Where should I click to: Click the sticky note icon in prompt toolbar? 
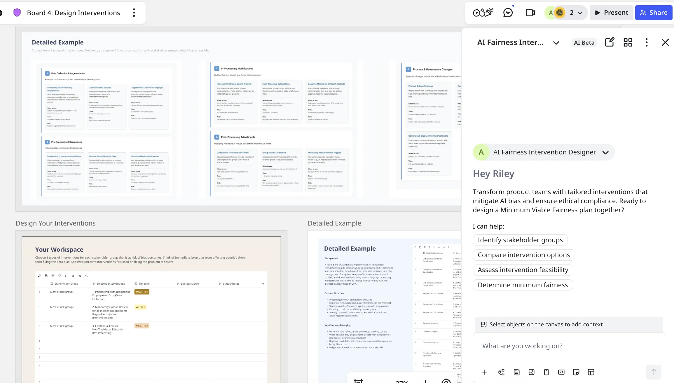click(576, 372)
